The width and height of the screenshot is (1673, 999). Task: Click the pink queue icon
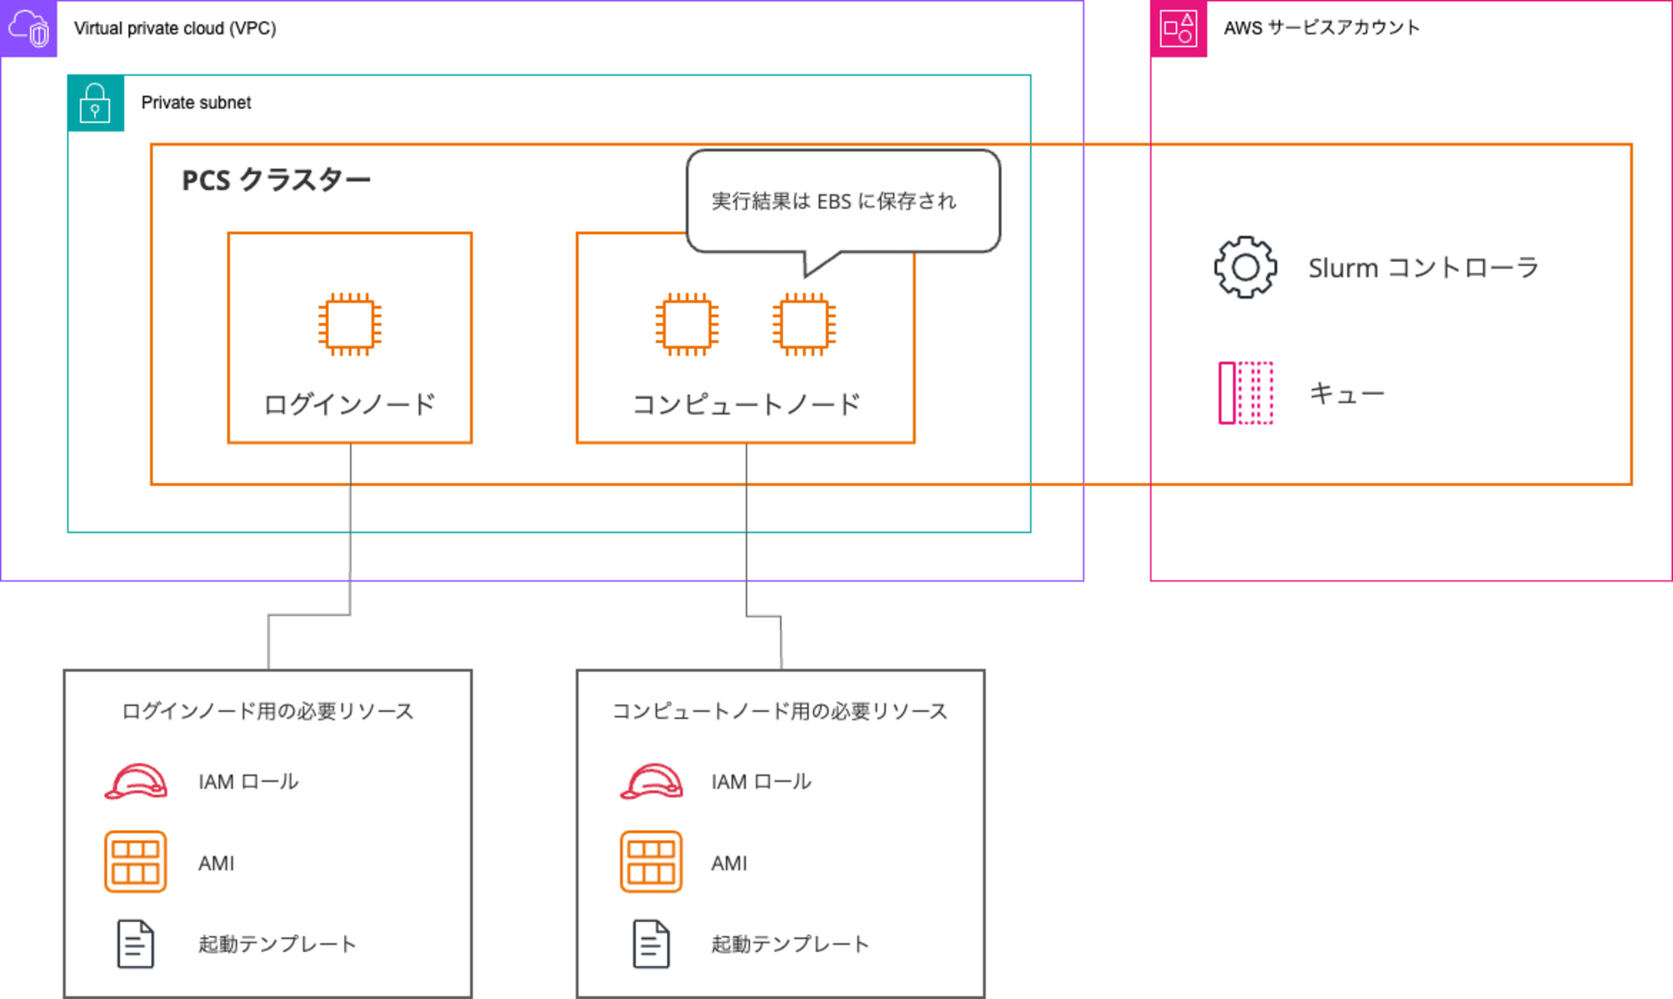click(x=1246, y=392)
